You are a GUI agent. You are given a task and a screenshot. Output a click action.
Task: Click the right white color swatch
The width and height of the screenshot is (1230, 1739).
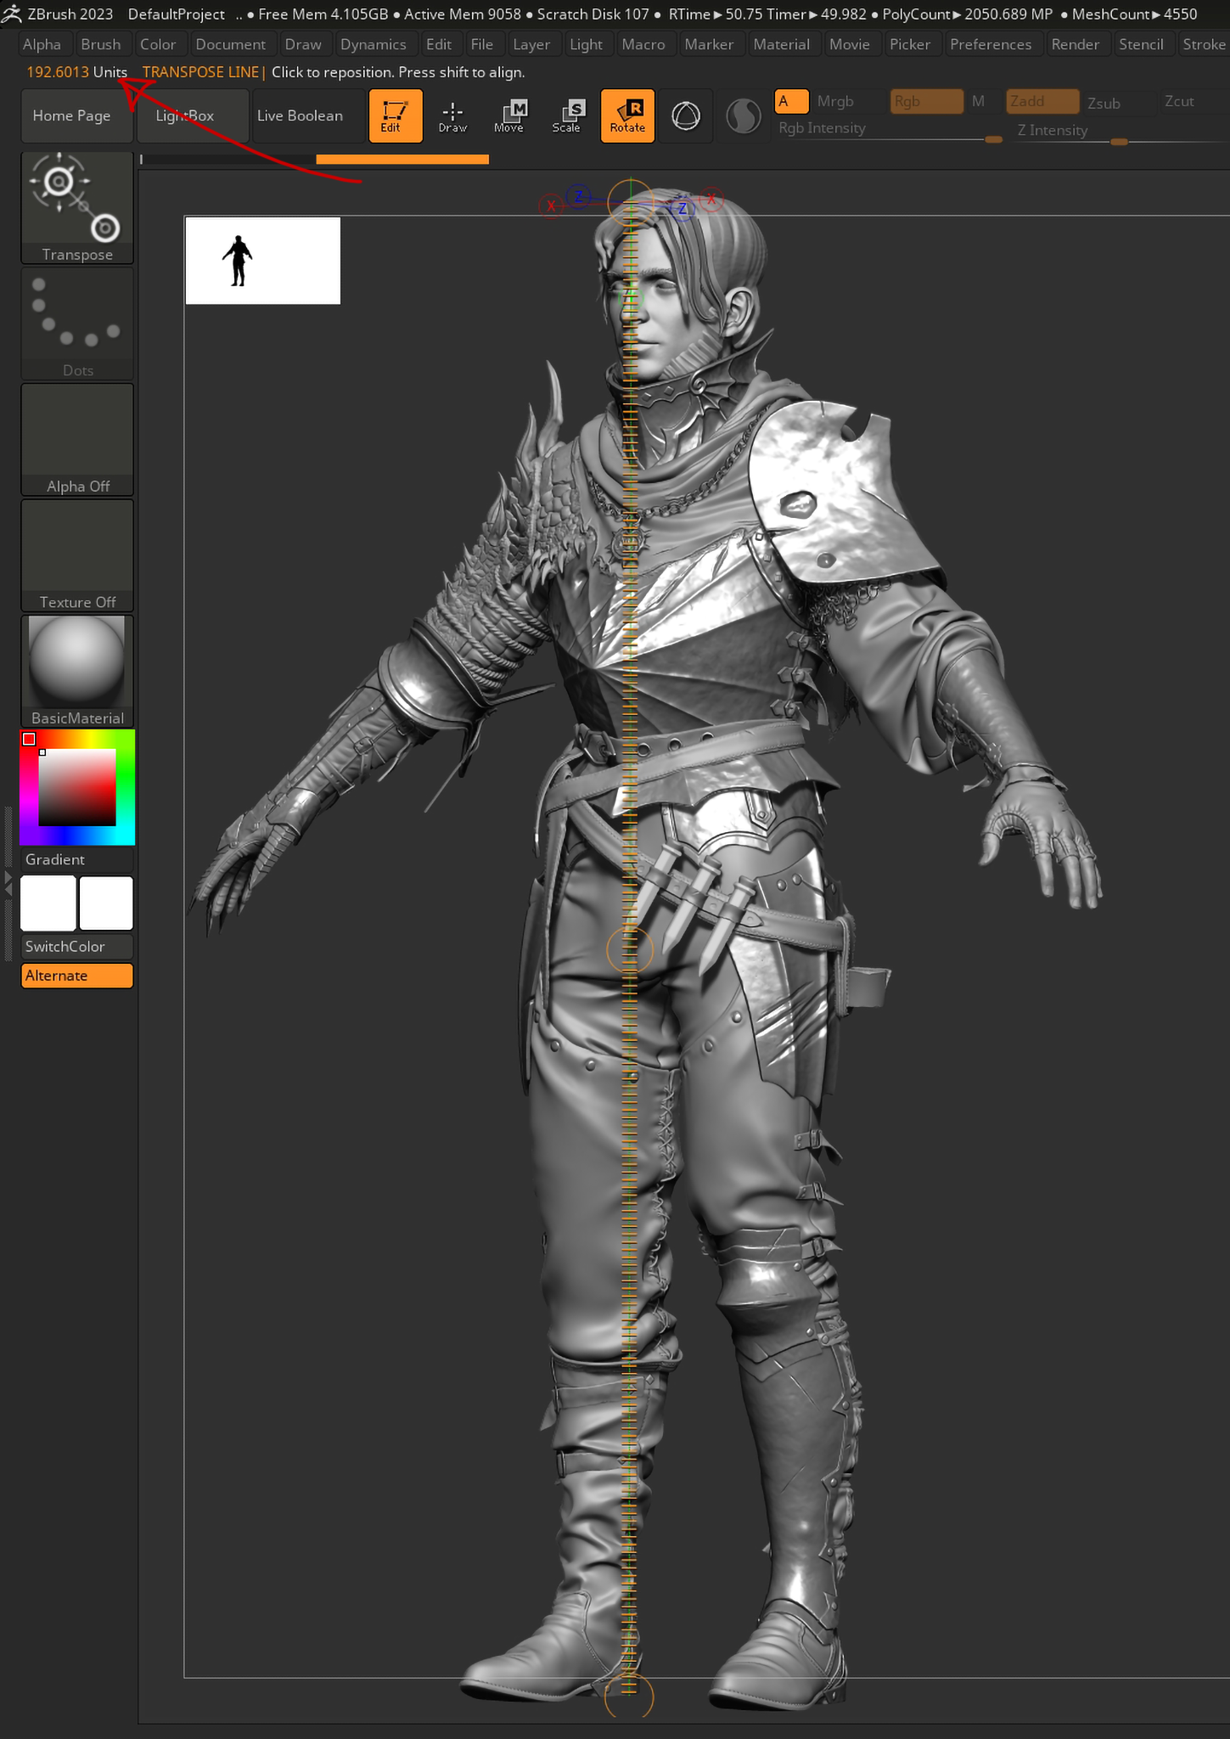click(106, 903)
